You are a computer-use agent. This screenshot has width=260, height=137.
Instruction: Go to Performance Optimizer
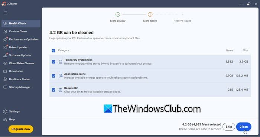[x=21, y=39]
